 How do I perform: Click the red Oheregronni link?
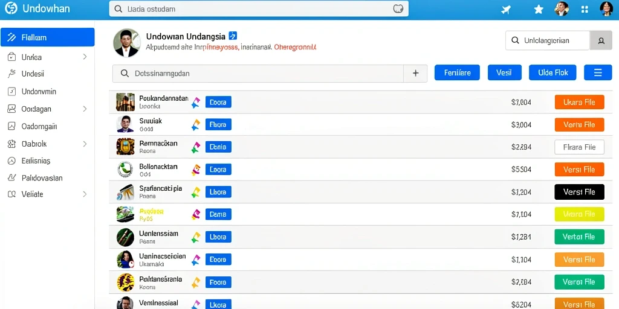(295, 47)
